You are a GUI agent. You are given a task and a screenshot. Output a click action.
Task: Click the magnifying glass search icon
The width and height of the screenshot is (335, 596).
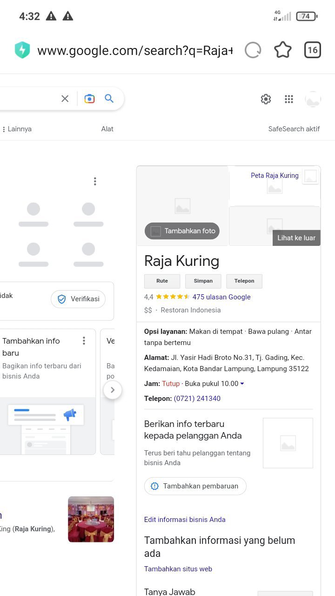pyautogui.click(x=109, y=99)
